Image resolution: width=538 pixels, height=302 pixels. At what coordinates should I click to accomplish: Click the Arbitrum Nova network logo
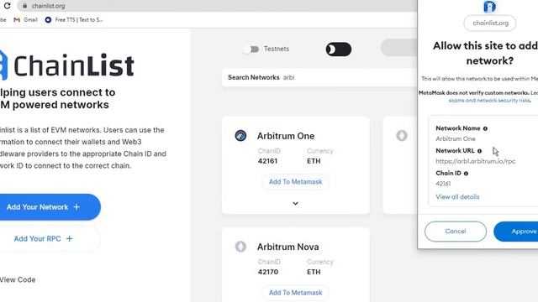pyautogui.click(x=240, y=247)
